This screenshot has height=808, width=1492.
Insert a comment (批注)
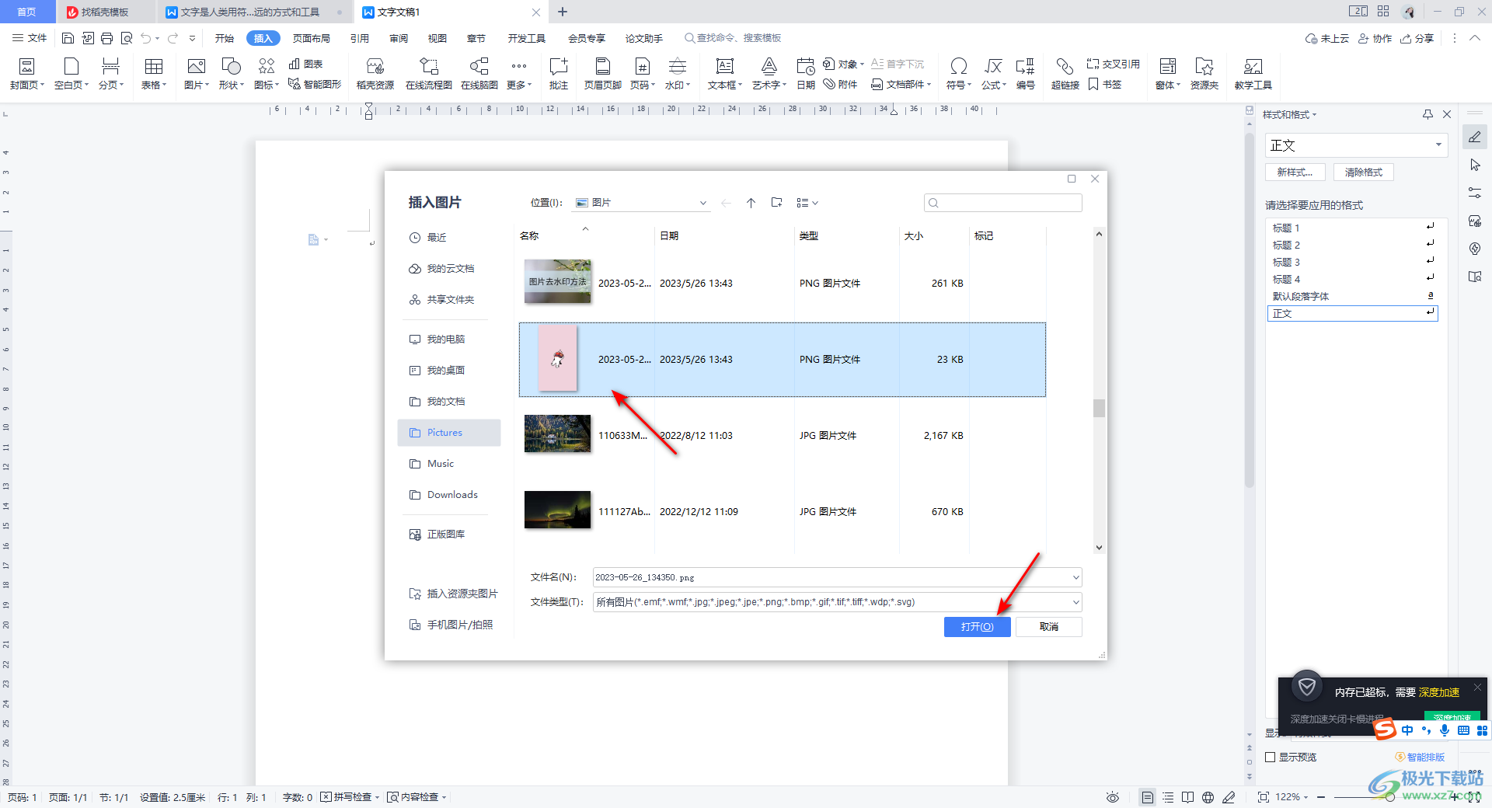point(558,74)
